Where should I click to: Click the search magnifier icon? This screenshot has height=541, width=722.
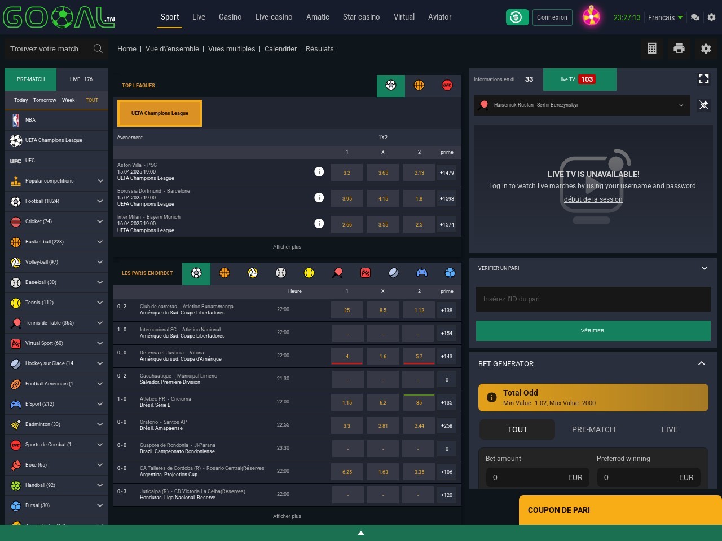(98, 48)
